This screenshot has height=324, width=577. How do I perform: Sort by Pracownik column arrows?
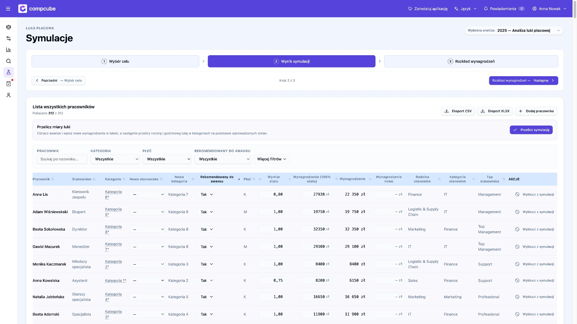(53, 179)
